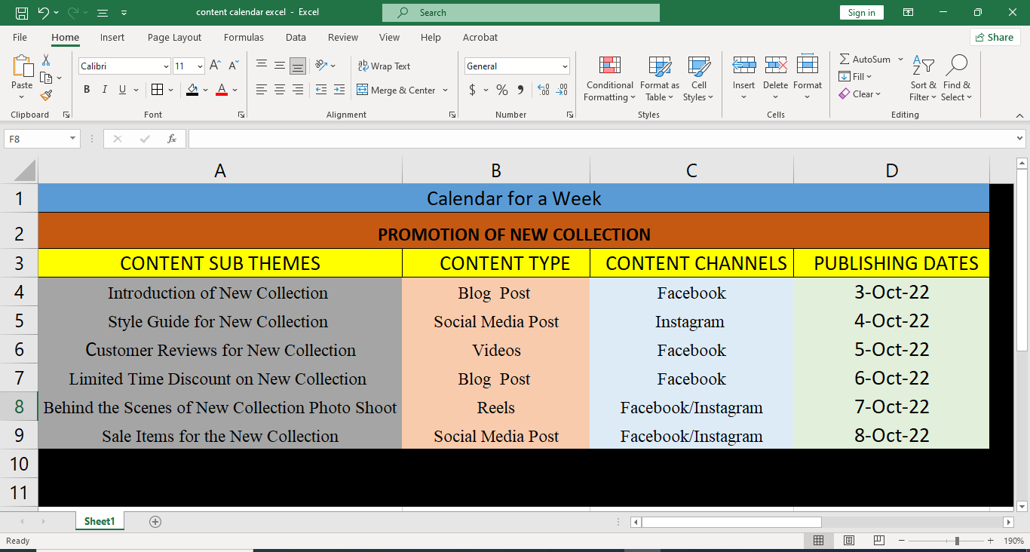Click the Cut scissors icon
This screenshot has width=1030, height=552.
(46, 60)
